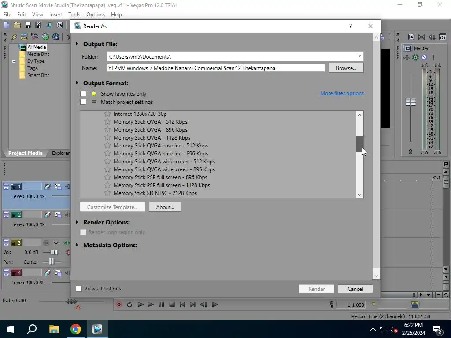451x338 pixels.
Task: Click the Capture Video camera icon
Action: point(34,37)
